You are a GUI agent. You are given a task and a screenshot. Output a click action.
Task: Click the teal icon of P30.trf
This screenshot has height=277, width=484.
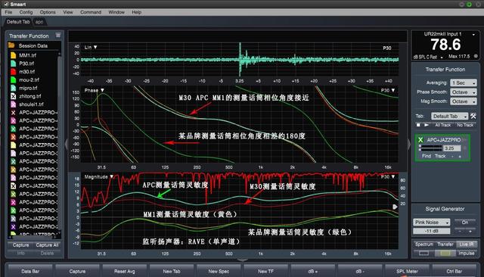[14, 64]
